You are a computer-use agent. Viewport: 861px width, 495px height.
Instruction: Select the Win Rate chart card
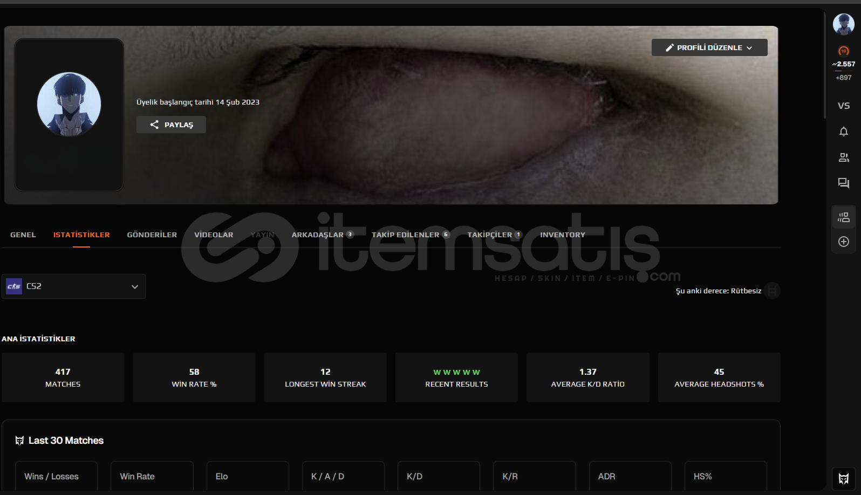pyautogui.click(x=152, y=477)
